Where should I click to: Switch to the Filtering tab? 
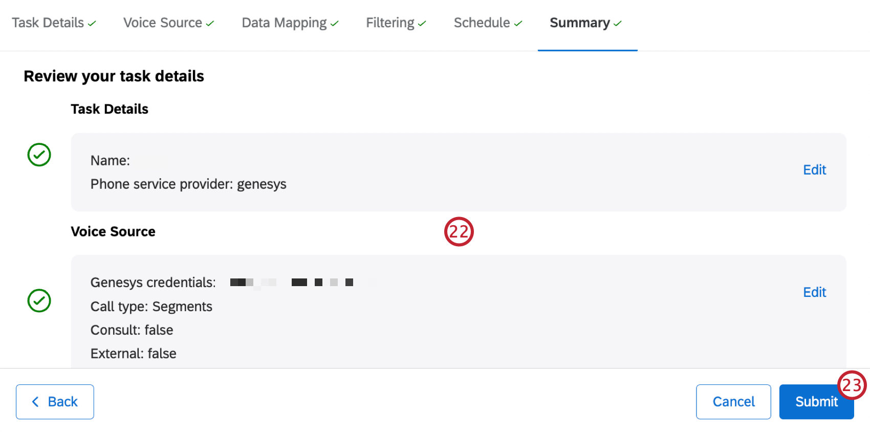pyautogui.click(x=390, y=23)
